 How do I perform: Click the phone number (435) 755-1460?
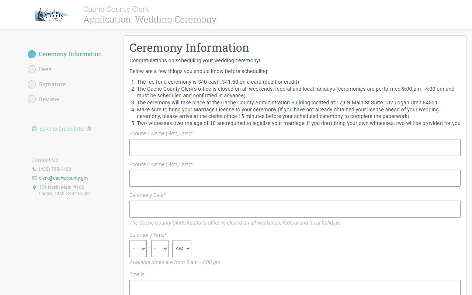pyautogui.click(x=55, y=169)
